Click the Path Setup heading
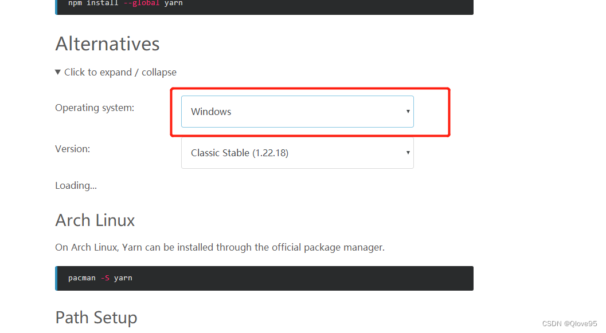Screen dimensions: 606x333 96,318
